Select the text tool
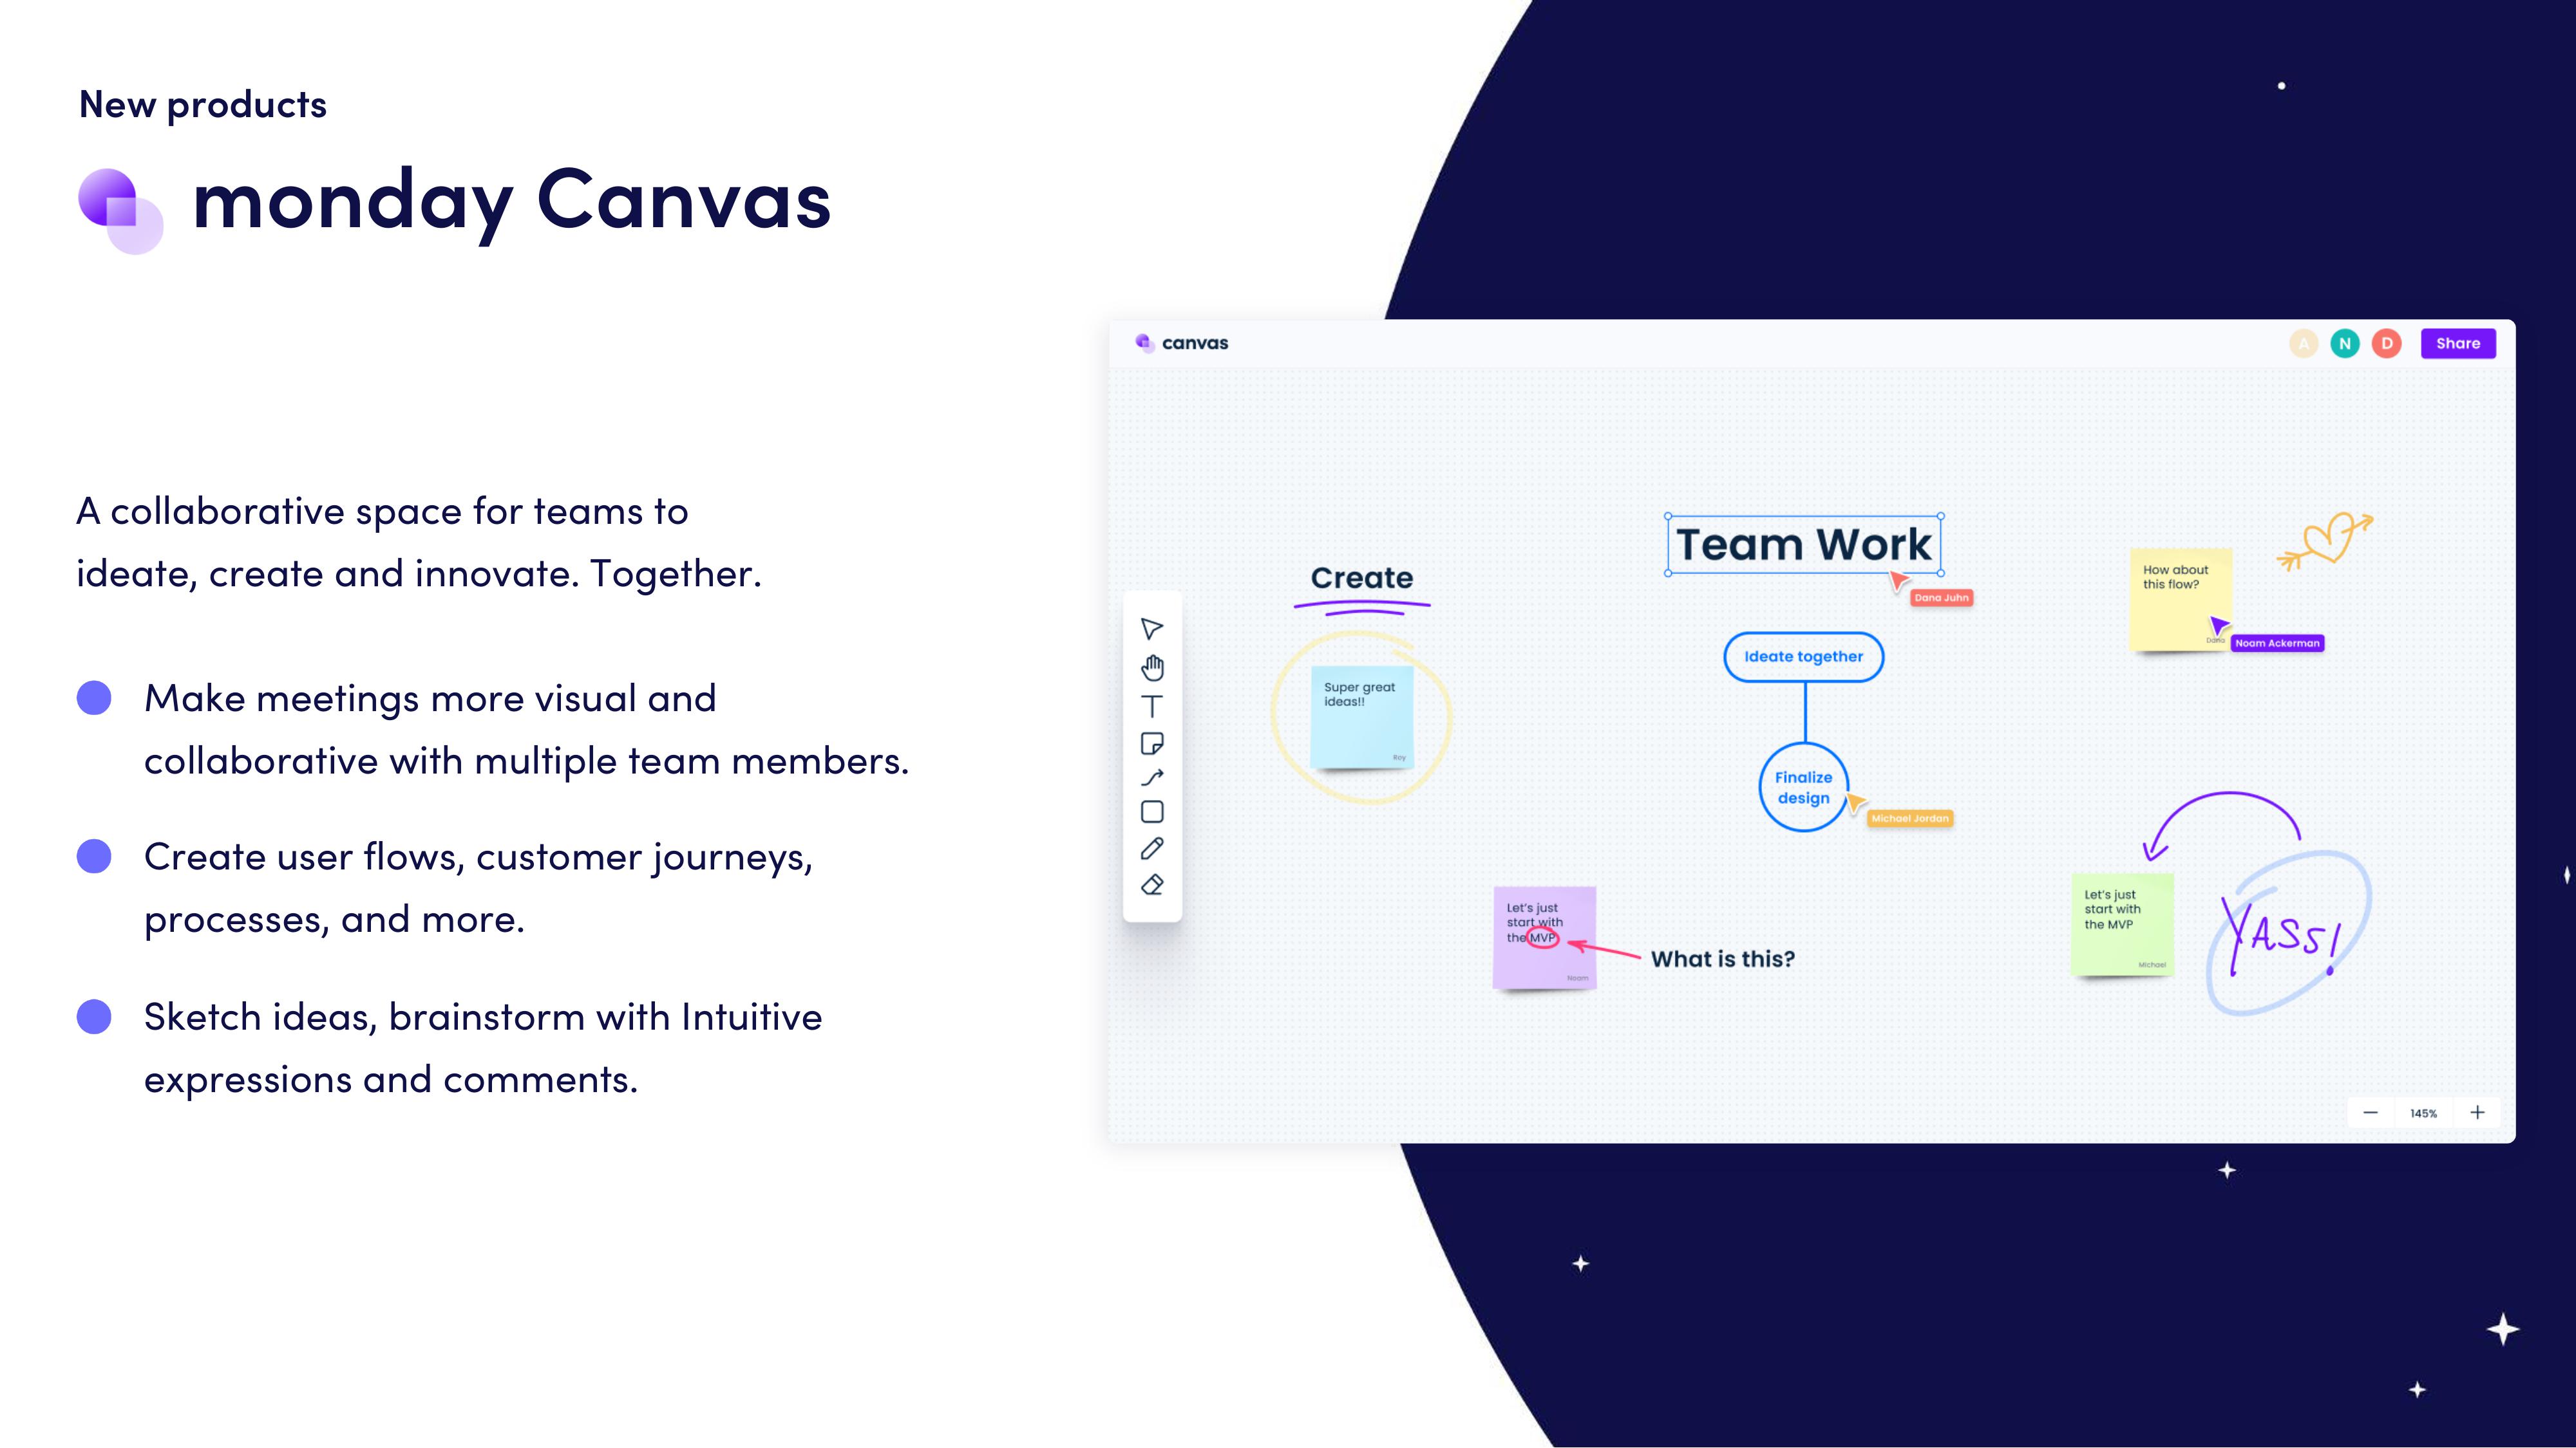Viewport: 2576px width, 1448px height. pyautogui.click(x=1151, y=705)
